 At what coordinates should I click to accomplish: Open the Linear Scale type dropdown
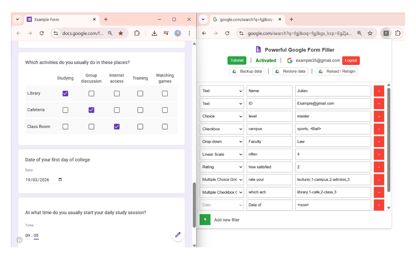(222, 154)
